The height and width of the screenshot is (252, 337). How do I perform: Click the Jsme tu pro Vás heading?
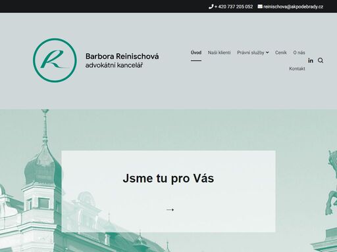coord(168,178)
